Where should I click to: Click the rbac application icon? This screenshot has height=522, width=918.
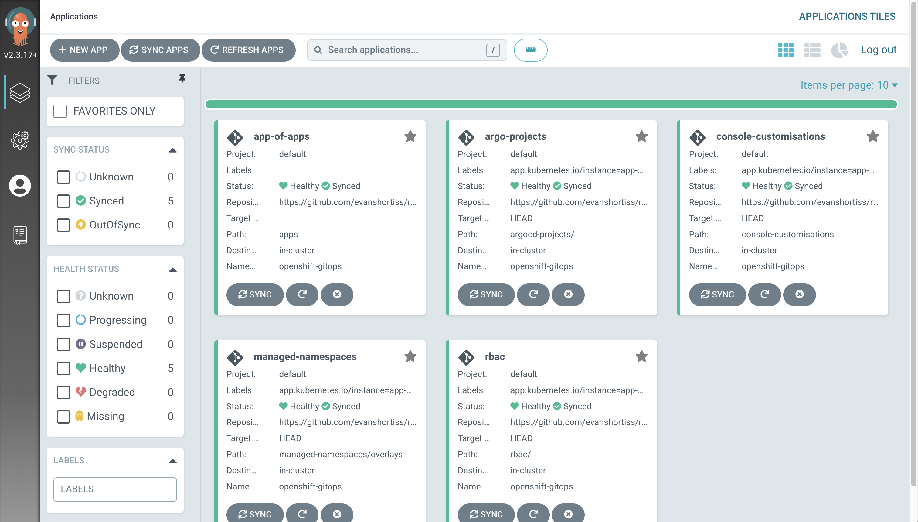[x=467, y=357]
